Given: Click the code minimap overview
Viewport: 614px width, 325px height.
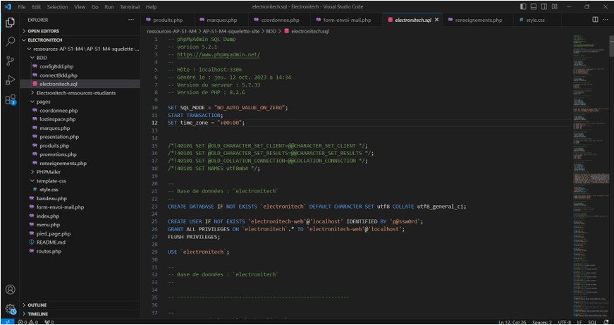Looking at the screenshot, I should (x=590, y=176).
